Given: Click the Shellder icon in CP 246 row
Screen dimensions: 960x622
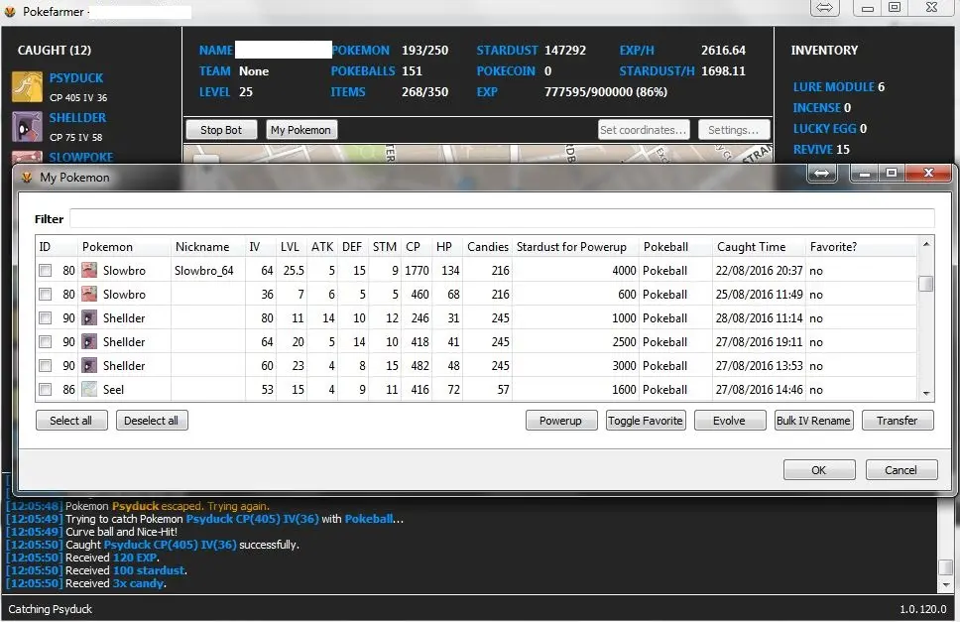Looking at the screenshot, I should pos(89,317).
